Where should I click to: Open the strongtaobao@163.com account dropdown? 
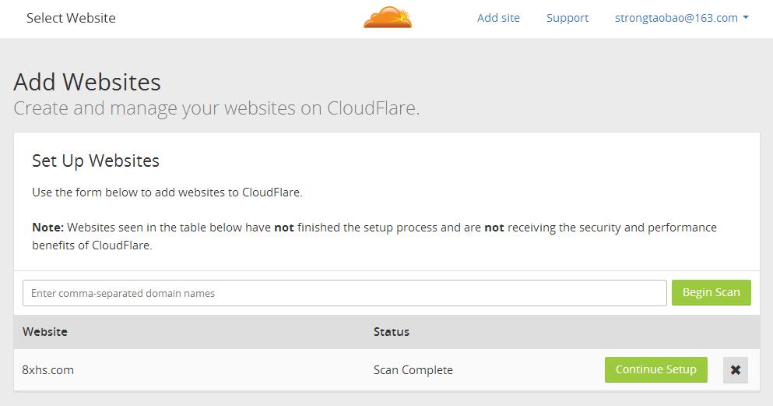coord(682,18)
